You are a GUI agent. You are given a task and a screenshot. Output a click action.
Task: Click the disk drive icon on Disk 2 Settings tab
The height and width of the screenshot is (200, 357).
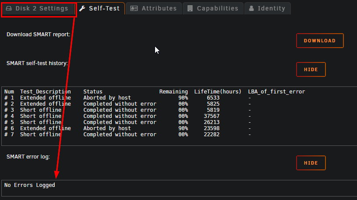9,8
